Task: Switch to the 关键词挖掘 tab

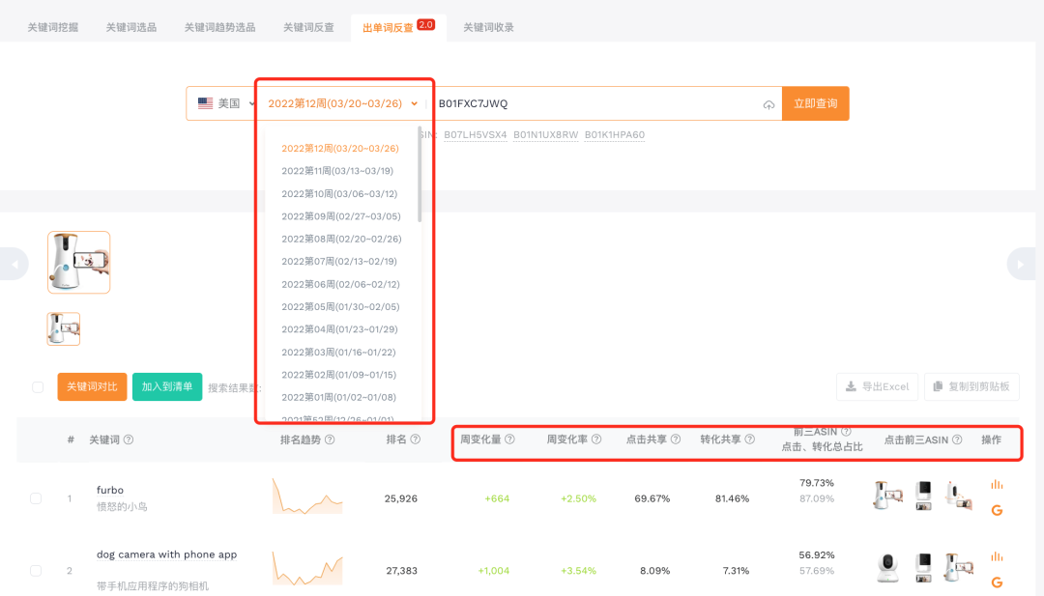Action: point(51,27)
